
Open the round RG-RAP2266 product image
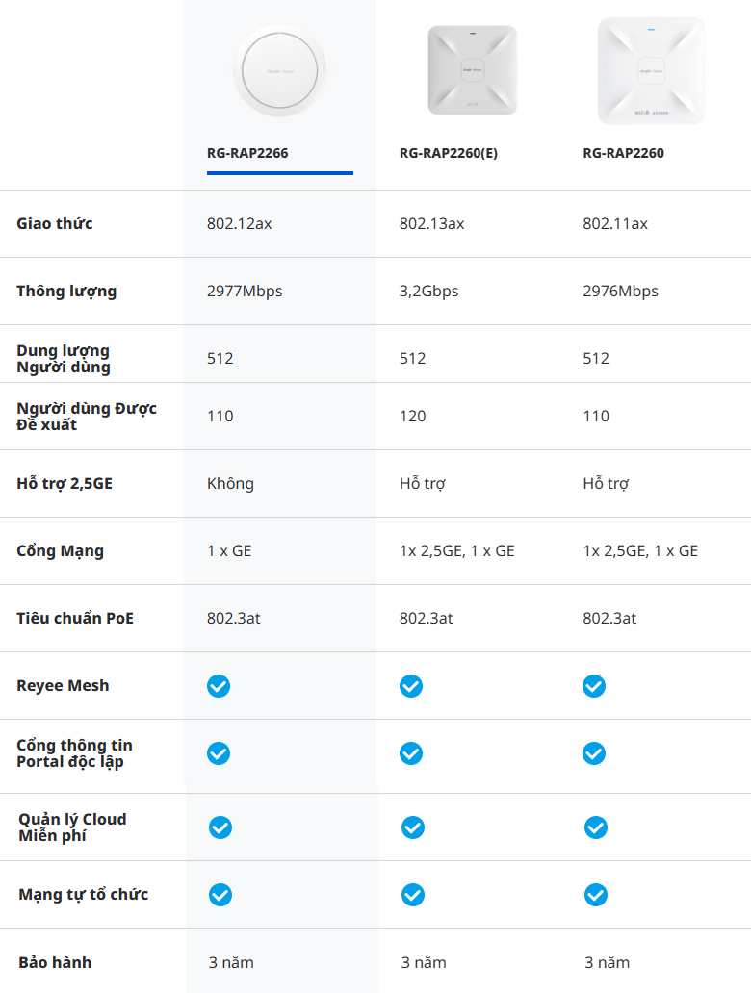279,70
